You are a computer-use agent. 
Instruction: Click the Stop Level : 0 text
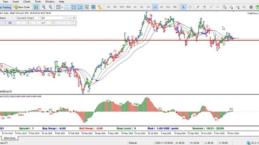[x=126, y=128]
